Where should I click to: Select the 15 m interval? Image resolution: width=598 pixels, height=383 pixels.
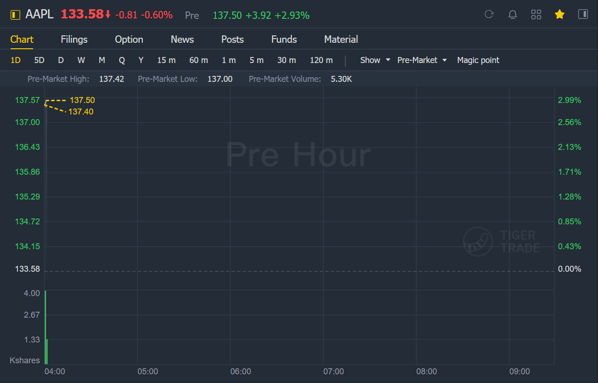click(x=166, y=60)
